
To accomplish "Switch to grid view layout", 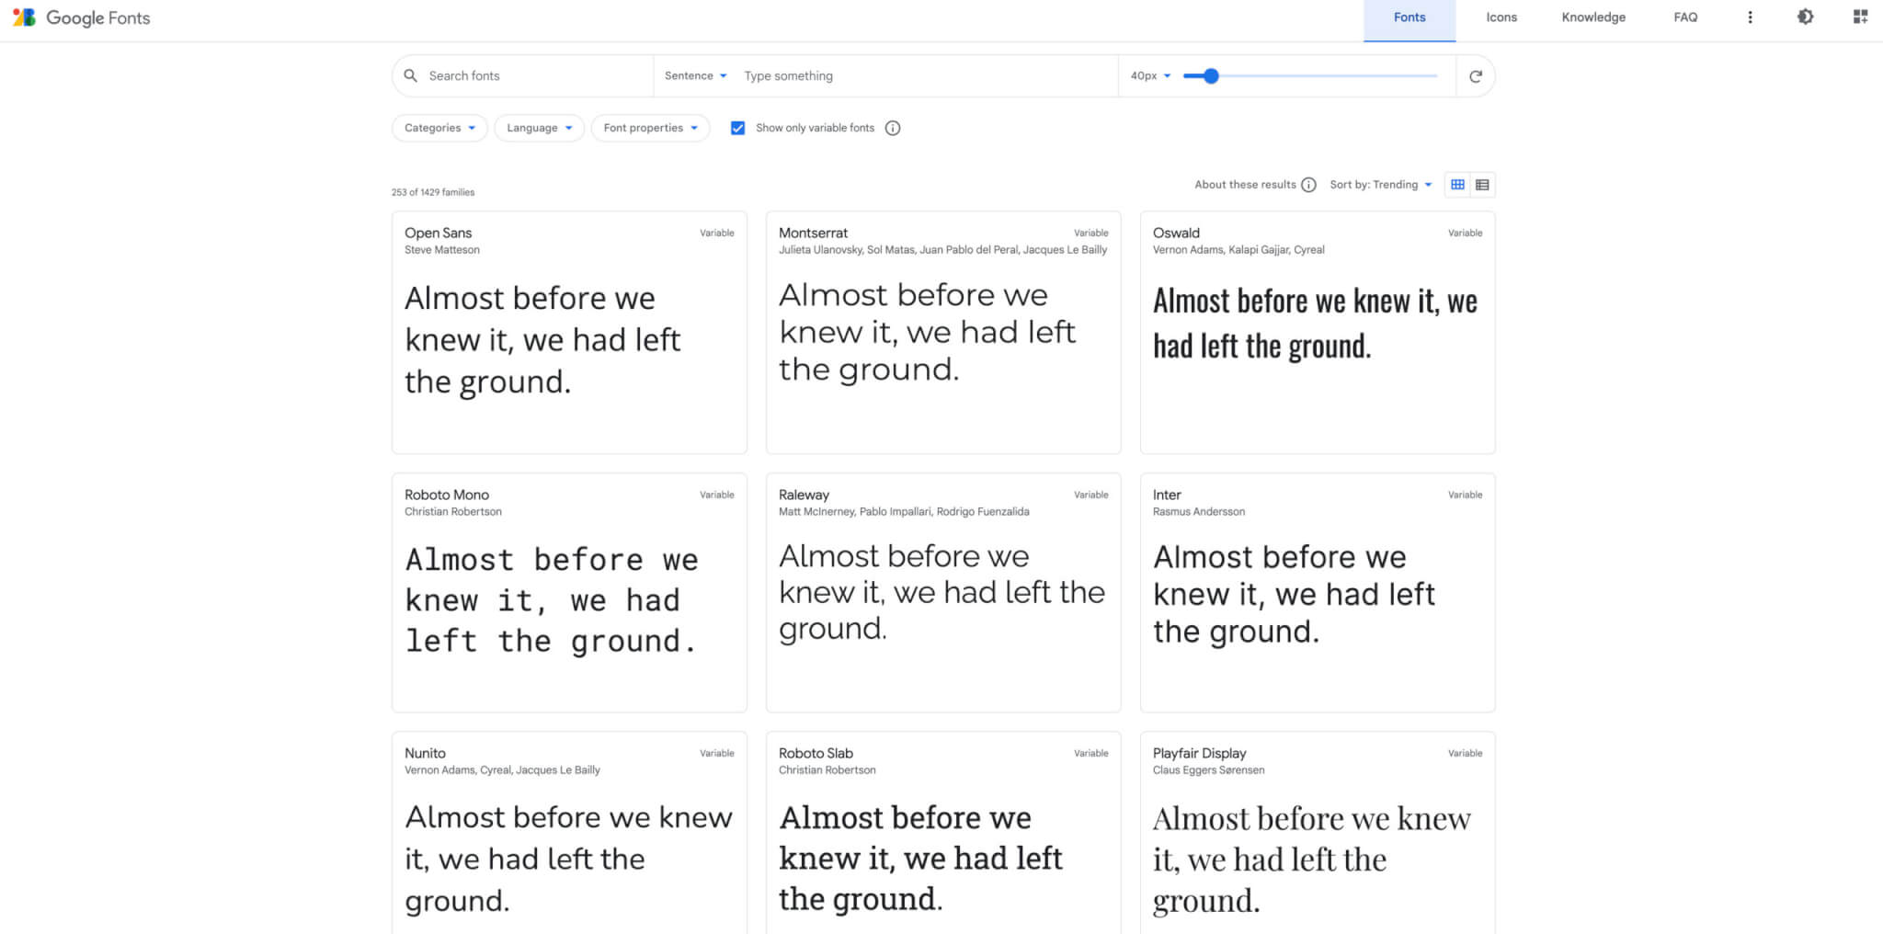I will 1457,185.
